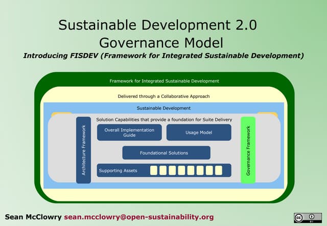This screenshot has height=226, width=327.
Task: Click the attribution person icon in license badge
Action: (x=311, y=216)
